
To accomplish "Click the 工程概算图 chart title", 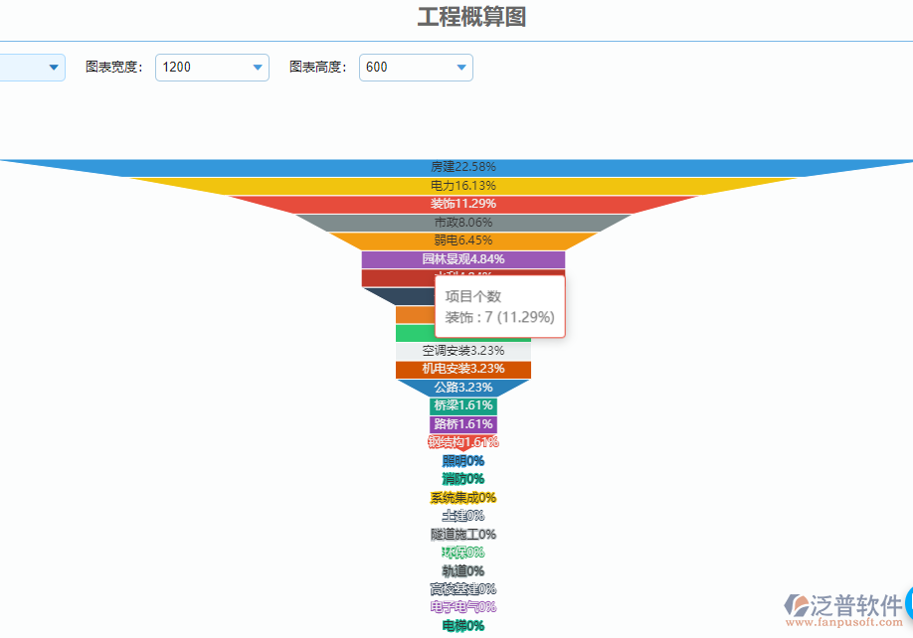I will tap(472, 18).
